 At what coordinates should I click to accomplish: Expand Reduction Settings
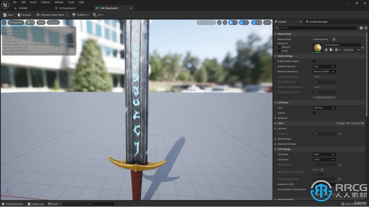pyautogui.click(x=276, y=144)
